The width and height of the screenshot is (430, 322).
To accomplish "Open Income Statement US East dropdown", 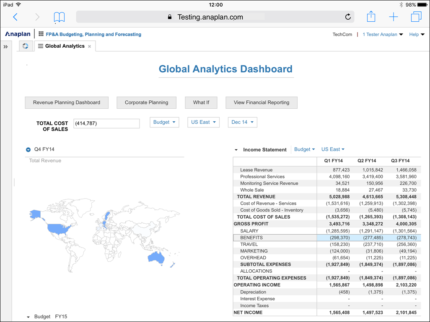I will click(x=333, y=149).
